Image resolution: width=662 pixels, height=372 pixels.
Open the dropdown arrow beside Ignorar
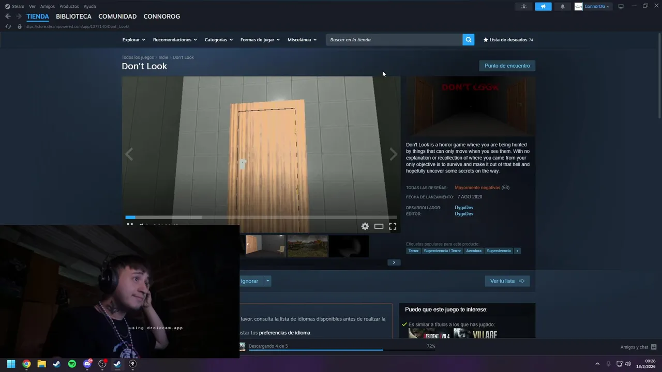pos(267,281)
